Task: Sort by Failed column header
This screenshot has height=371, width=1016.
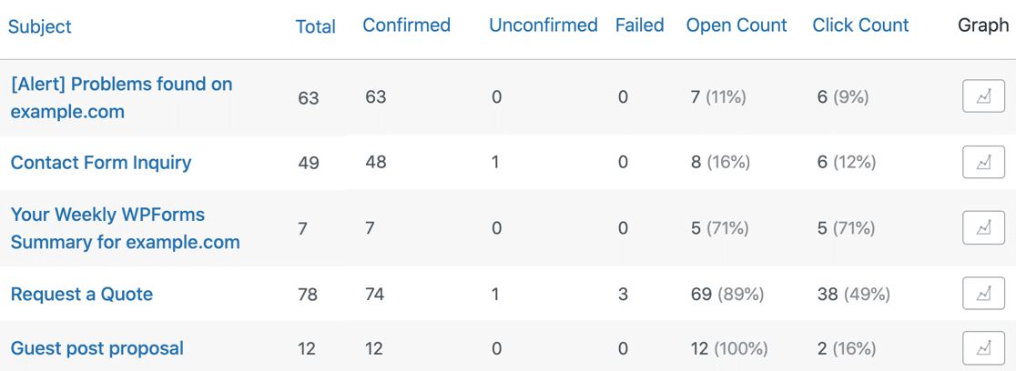Action: click(639, 25)
